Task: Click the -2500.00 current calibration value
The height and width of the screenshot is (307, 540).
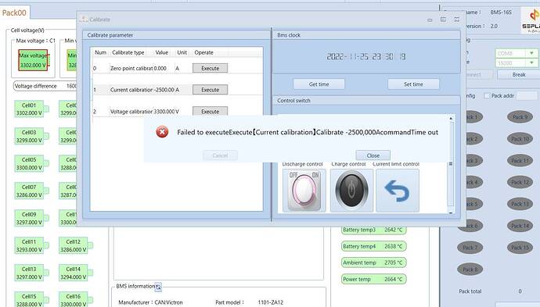Action: 164,90
